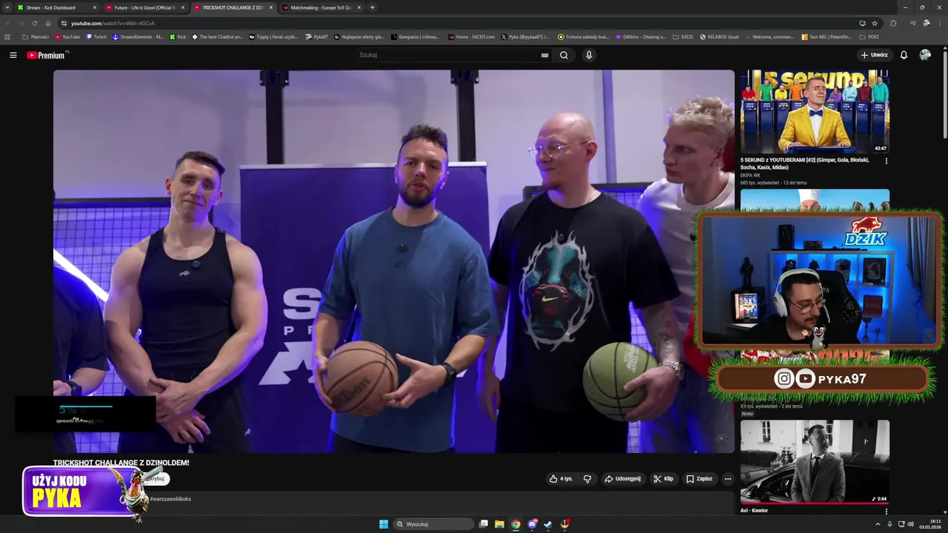Switch to Matchmaking - Europe 5v5 tab
The image size is (948, 533).
tap(321, 7)
